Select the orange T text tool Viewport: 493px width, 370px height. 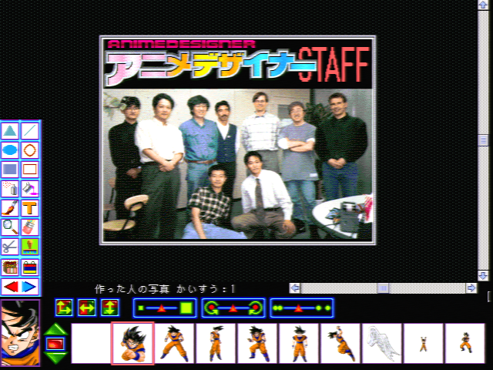tap(30, 207)
